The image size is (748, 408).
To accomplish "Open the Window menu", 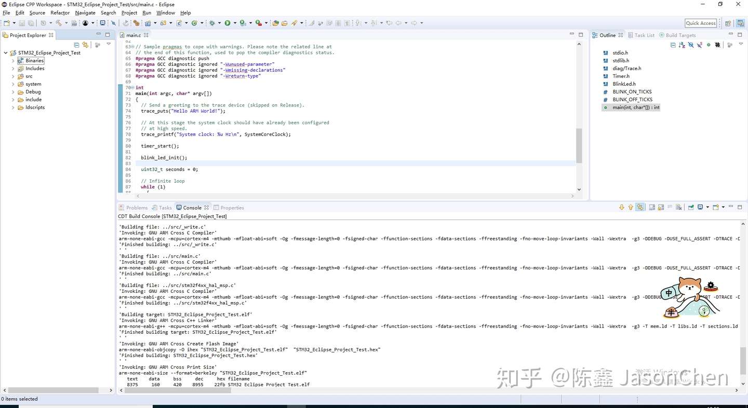I will pos(166,13).
